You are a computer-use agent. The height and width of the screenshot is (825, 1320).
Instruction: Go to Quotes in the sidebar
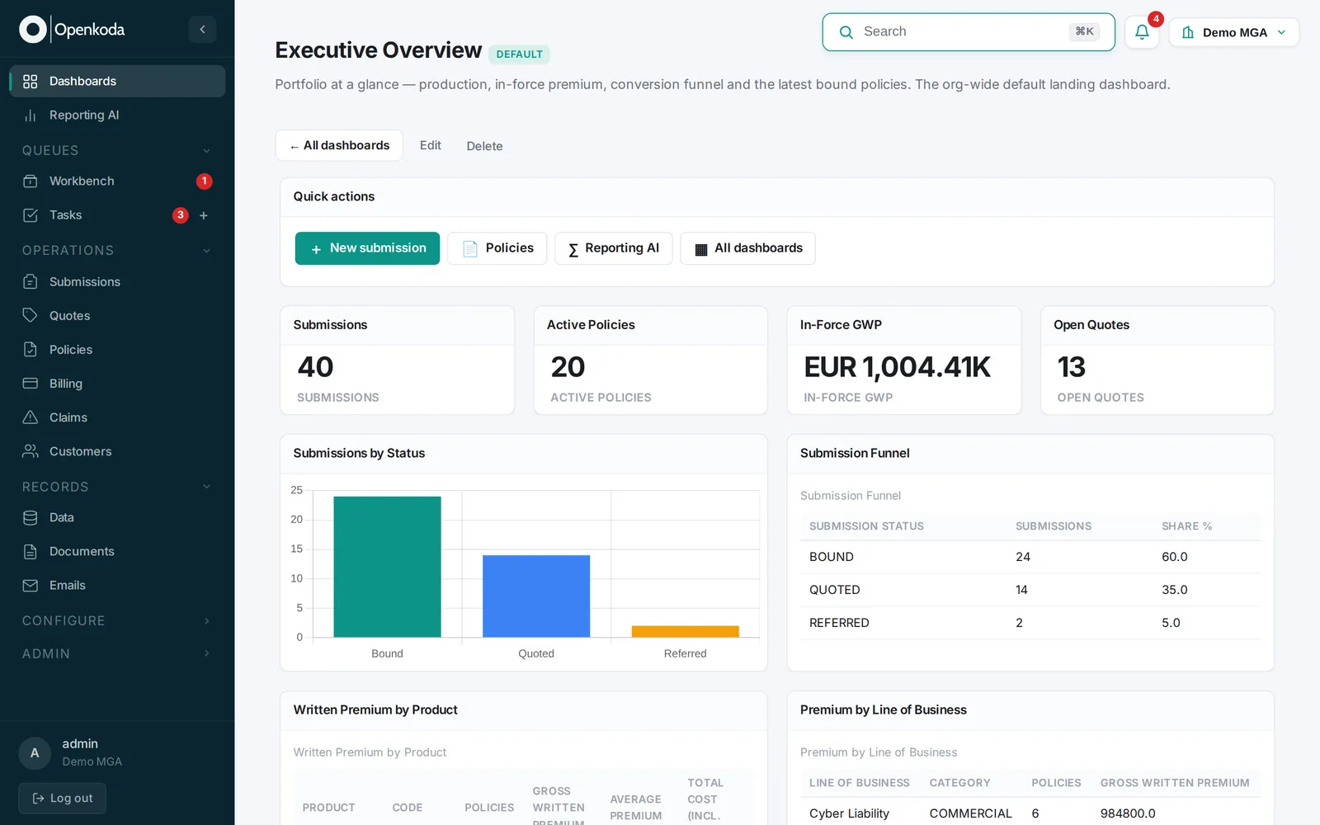click(117, 316)
